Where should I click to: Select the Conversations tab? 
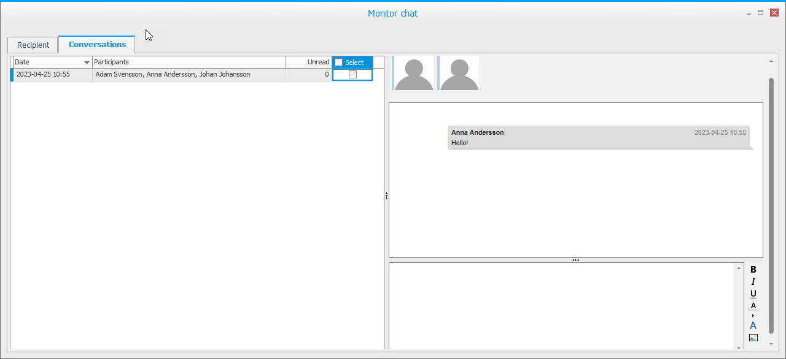97,45
